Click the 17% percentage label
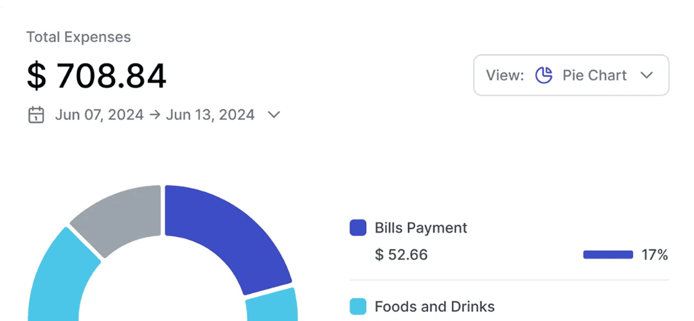694x321 pixels. click(x=655, y=255)
